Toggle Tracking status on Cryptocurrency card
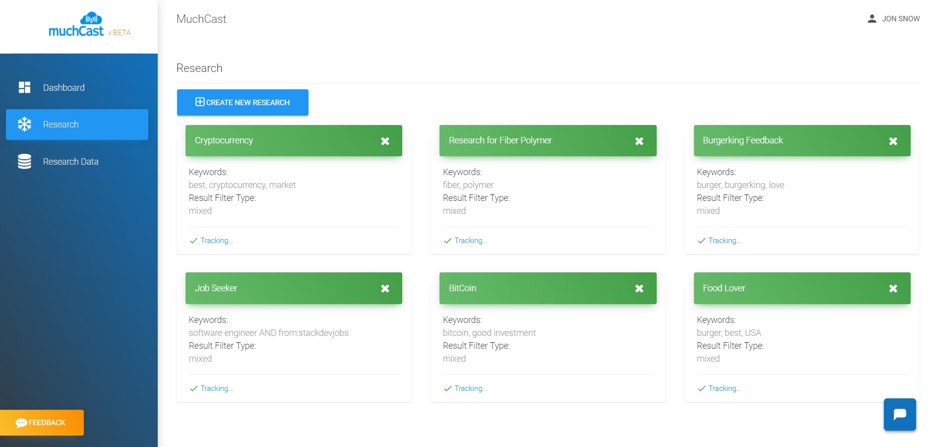 point(212,241)
